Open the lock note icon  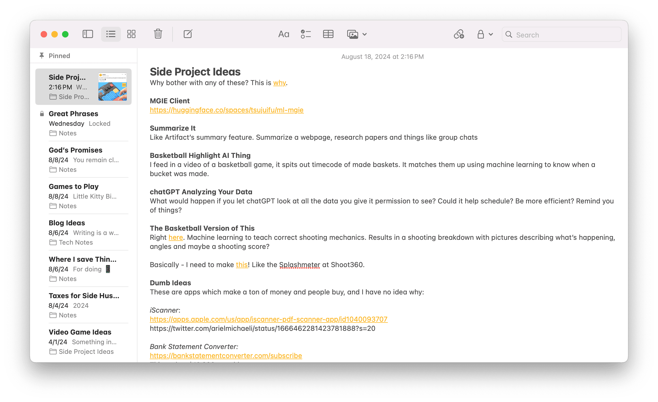pos(481,34)
